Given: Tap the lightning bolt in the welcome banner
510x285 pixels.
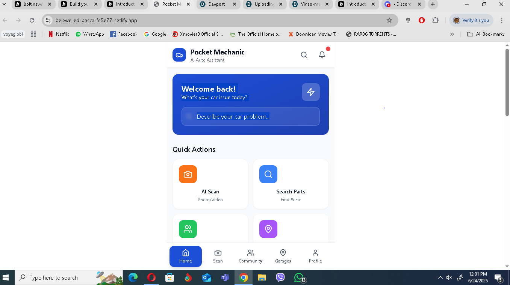Looking at the screenshot, I should coord(311,92).
